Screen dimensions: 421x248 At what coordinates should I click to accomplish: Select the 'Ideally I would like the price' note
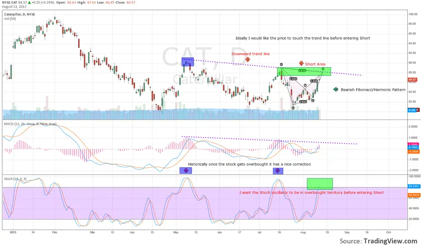(x=303, y=38)
